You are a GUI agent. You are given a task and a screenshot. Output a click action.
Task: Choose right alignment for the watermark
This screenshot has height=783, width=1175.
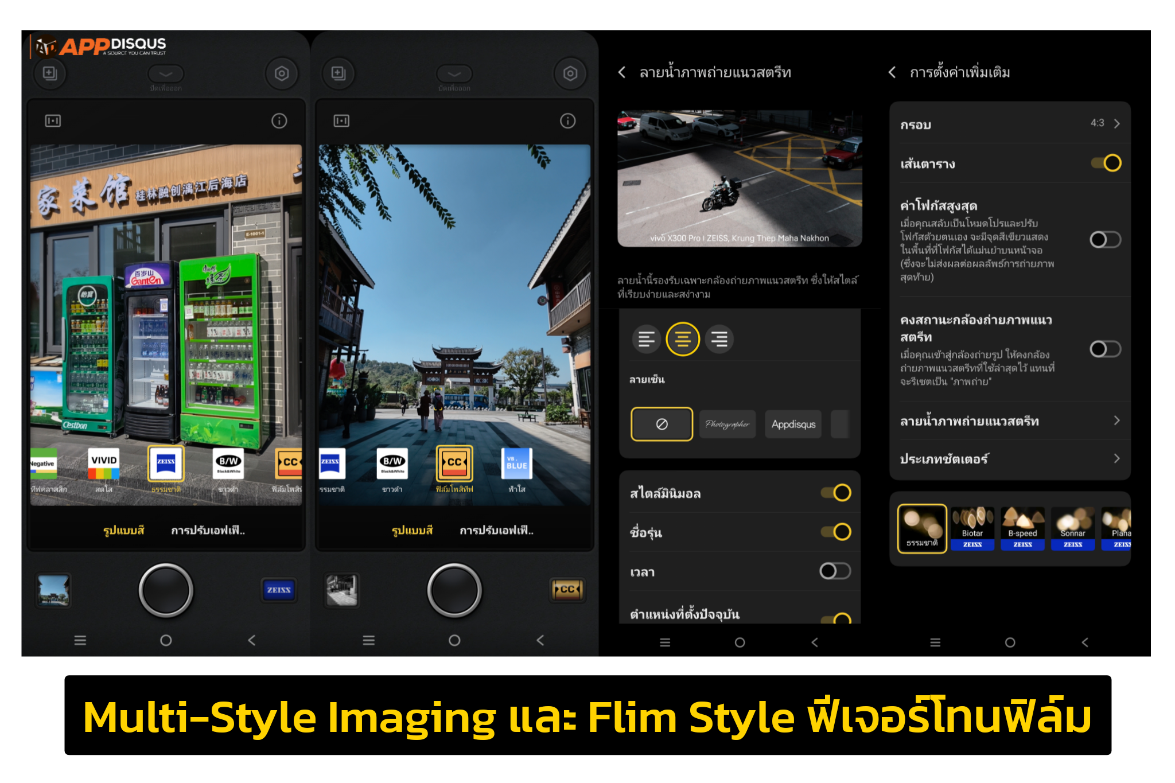(x=719, y=339)
